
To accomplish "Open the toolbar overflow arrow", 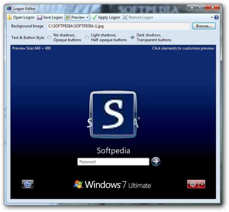I will click(x=212, y=18).
